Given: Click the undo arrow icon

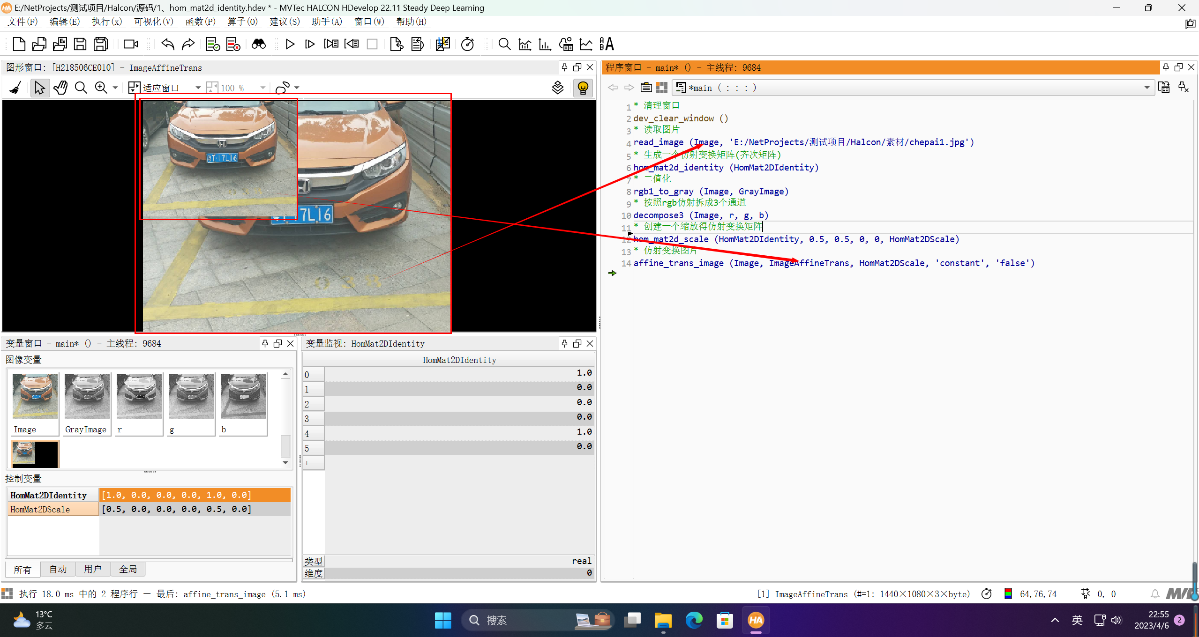Looking at the screenshot, I should [x=167, y=44].
